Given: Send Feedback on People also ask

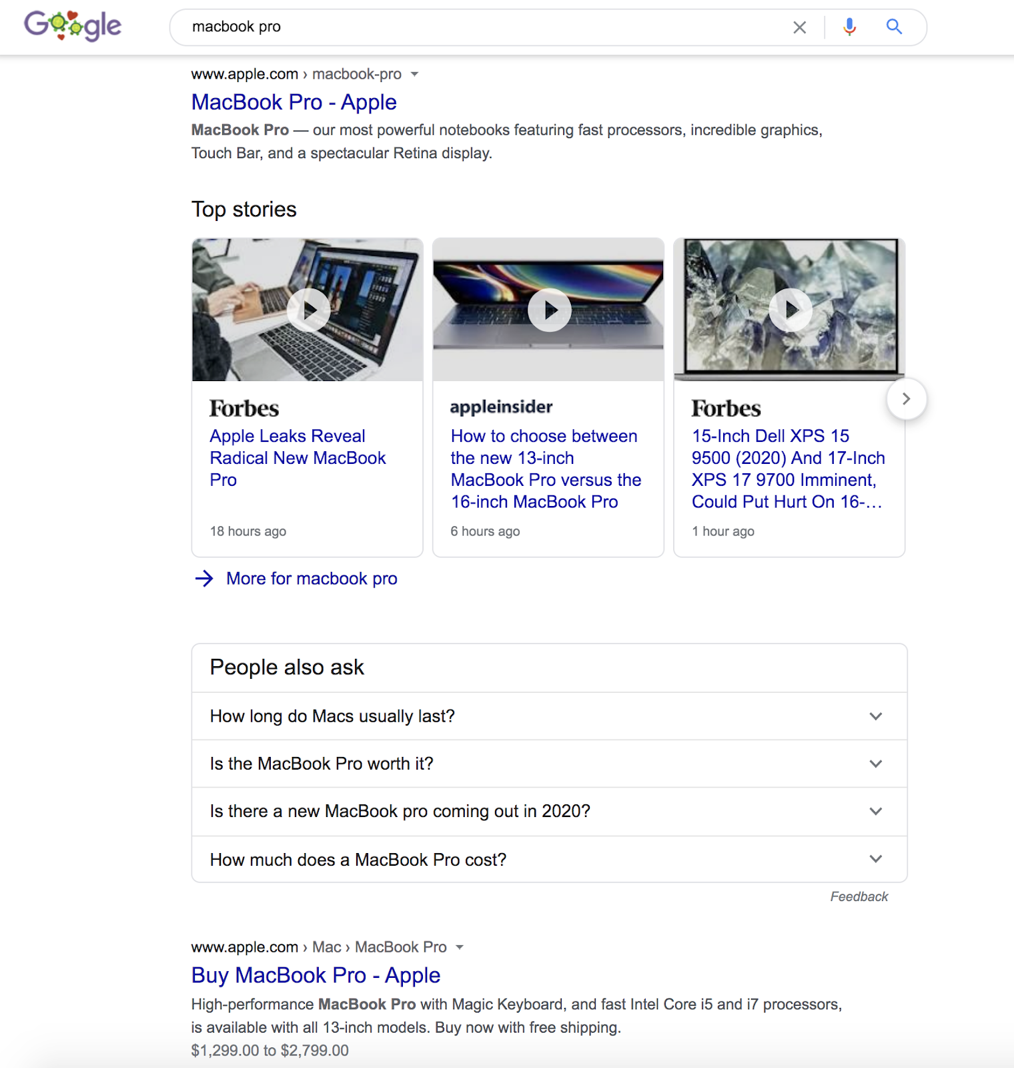Looking at the screenshot, I should click(859, 896).
